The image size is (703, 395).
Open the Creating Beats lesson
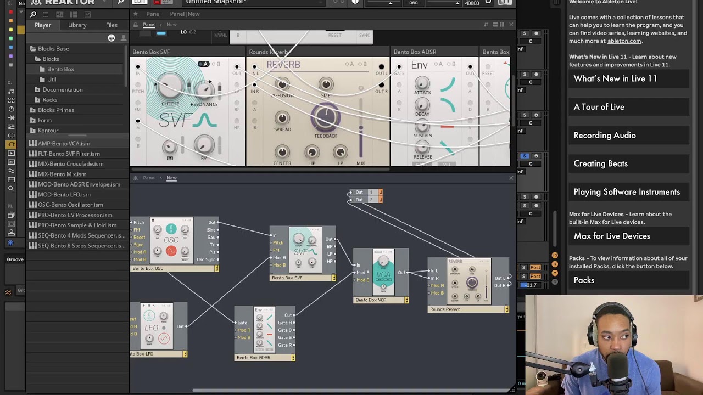pos(629,163)
